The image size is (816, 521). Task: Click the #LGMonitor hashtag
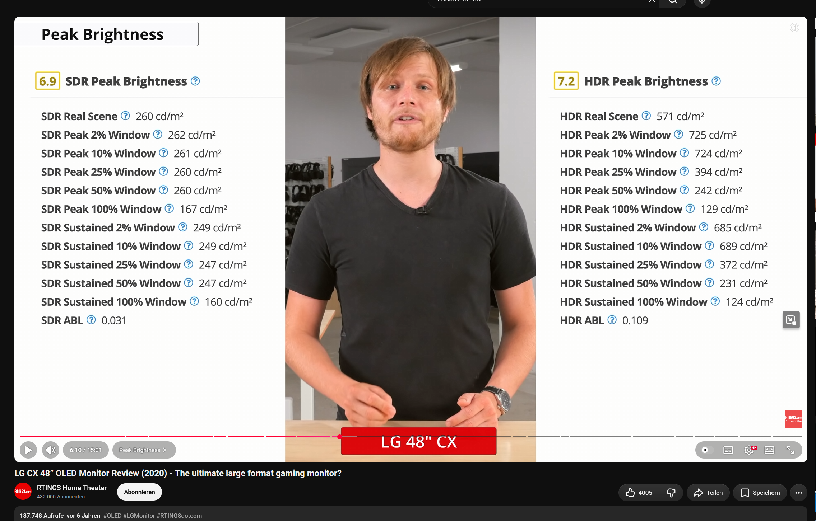pyautogui.click(x=139, y=516)
